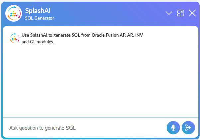Click the 'SplashAI' title in the header

[38, 11]
